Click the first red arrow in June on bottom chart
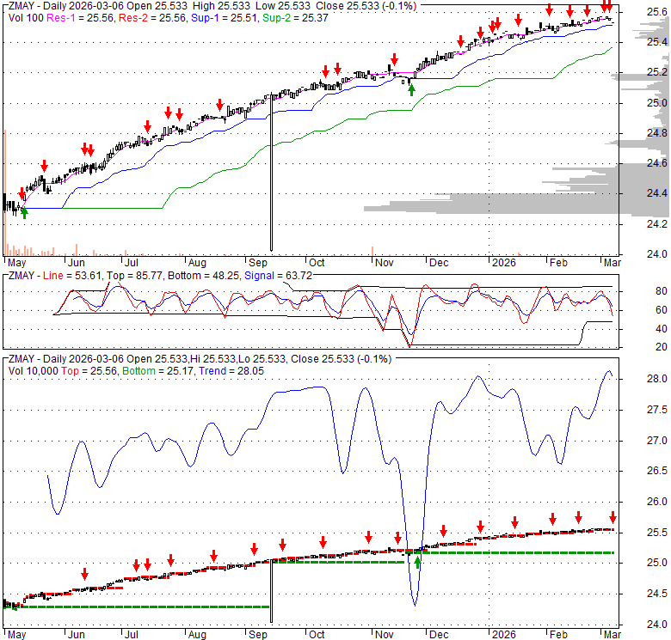671x640 pixels. click(x=85, y=574)
